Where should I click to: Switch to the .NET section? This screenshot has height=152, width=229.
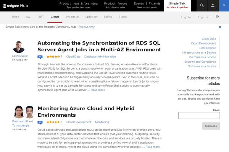[40, 17]
